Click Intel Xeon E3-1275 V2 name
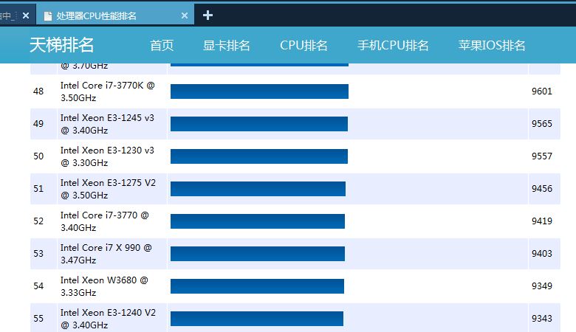576x332 pixels. [108, 189]
